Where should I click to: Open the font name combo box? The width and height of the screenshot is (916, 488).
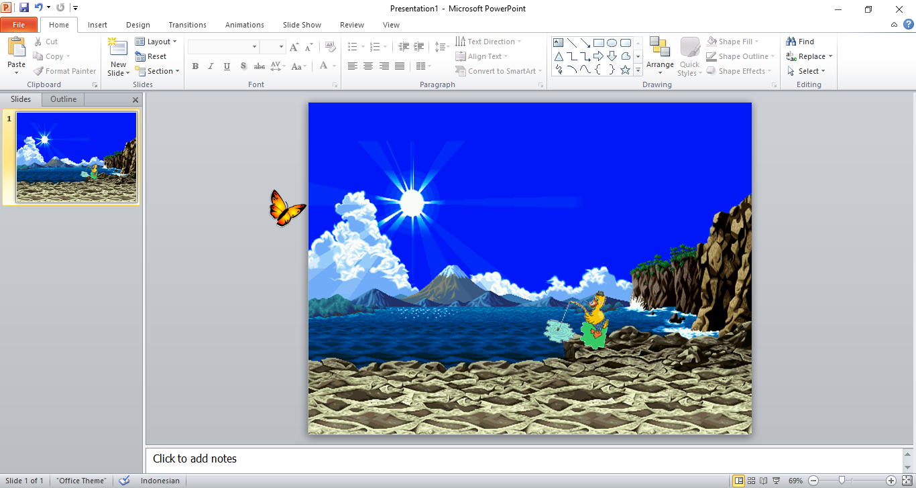click(223, 47)
